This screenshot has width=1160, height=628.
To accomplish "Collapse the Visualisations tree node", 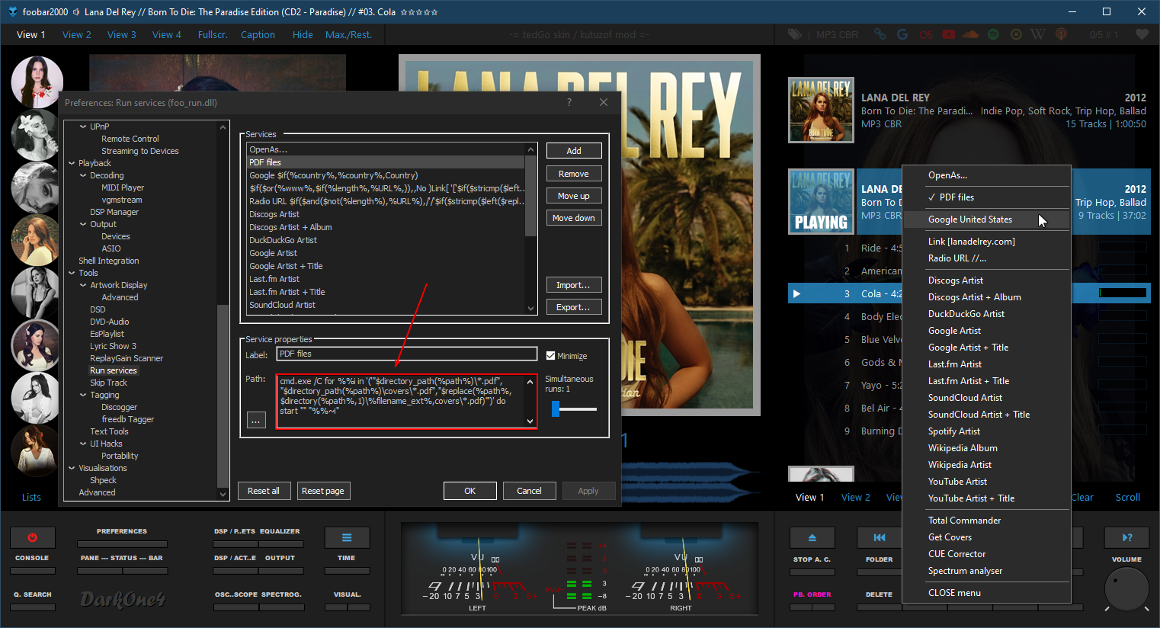I will (72, 468).
